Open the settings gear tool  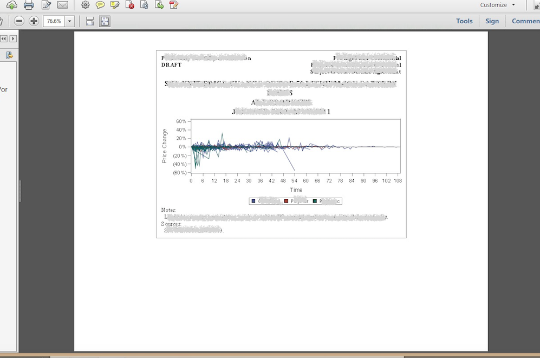tap(85, 5)
